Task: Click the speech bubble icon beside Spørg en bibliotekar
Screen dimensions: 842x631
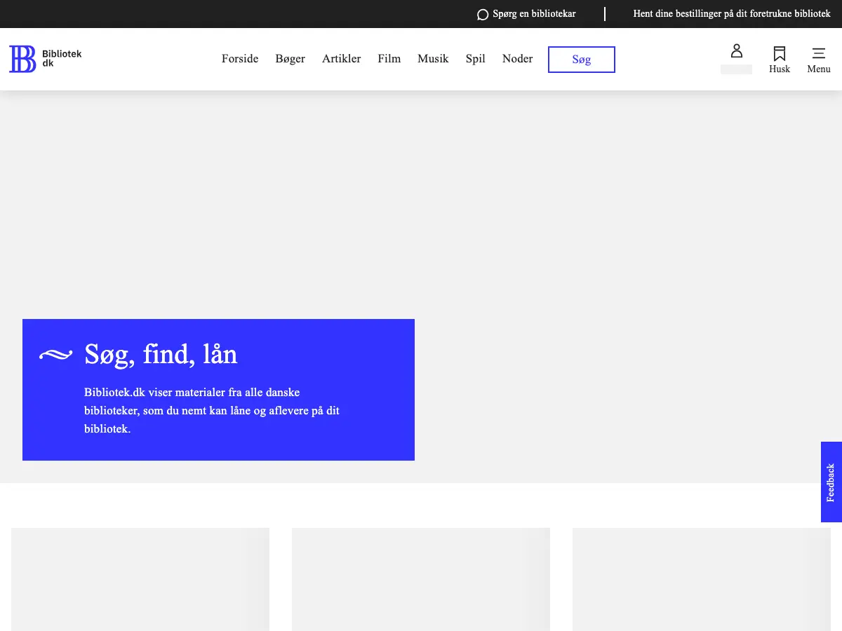Action: (x=483, y=15)
